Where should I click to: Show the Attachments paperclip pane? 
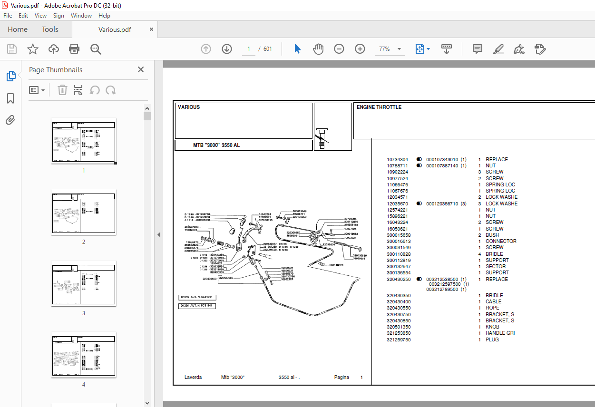[10, 120]
